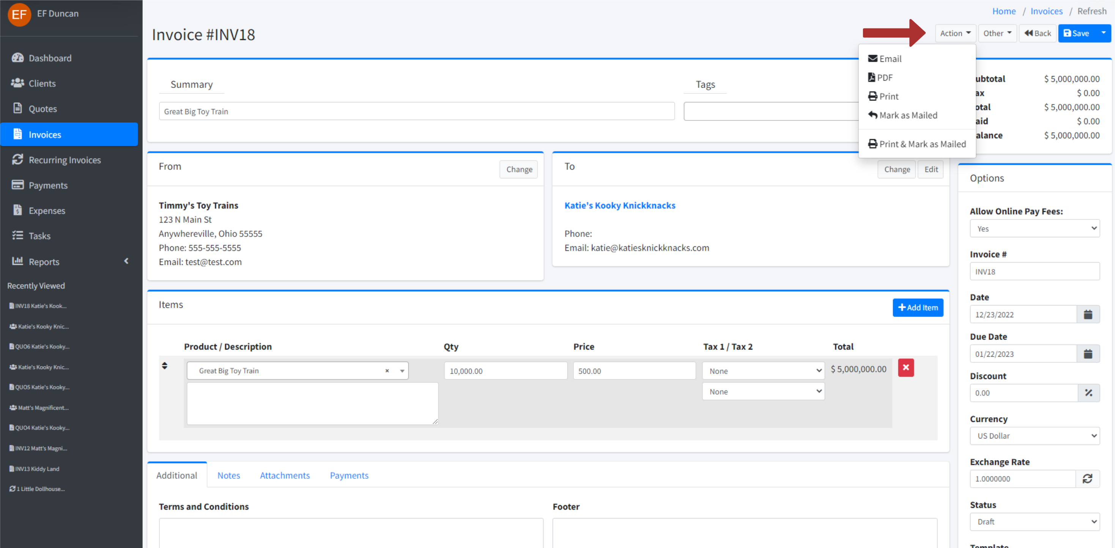Toggle the discount percent icon button

(x=1088, y=392)
